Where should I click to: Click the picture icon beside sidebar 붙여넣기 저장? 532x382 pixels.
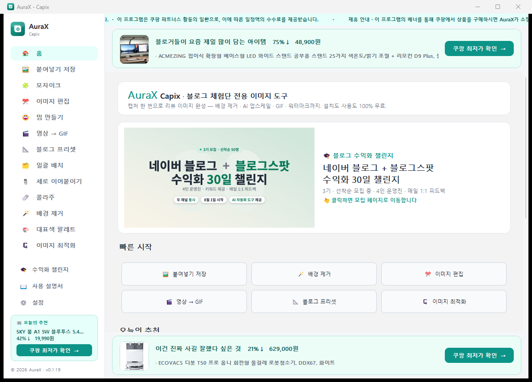coord(25,69)
